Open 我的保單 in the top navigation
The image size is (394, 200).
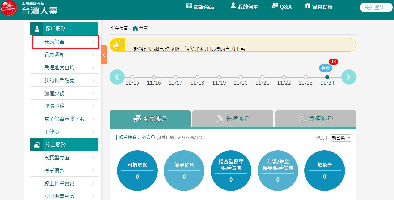point(244,7)
